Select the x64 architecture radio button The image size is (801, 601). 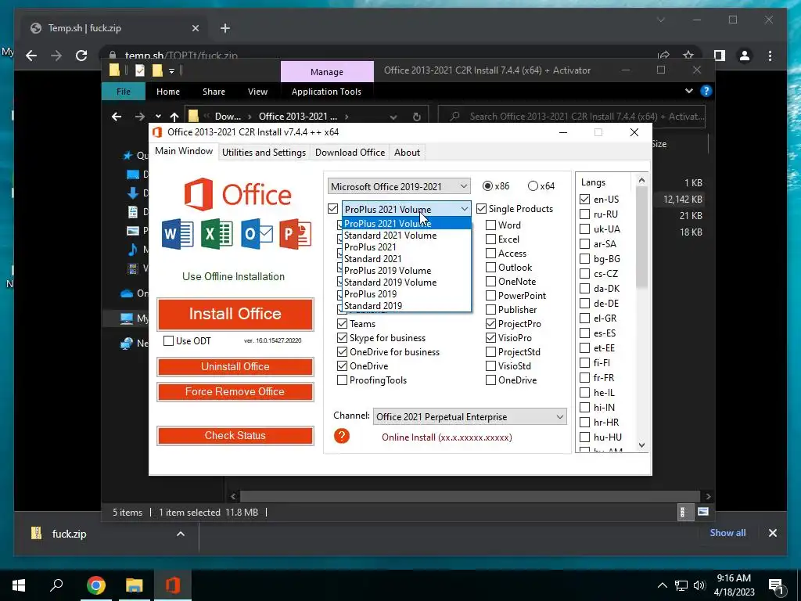(x=533, y=186)
